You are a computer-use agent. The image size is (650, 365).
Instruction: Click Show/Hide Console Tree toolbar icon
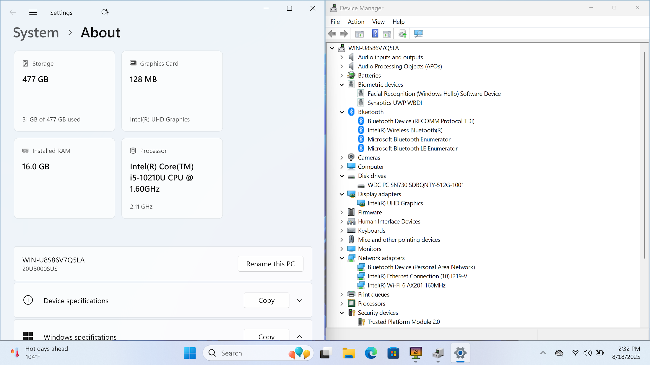359,34
